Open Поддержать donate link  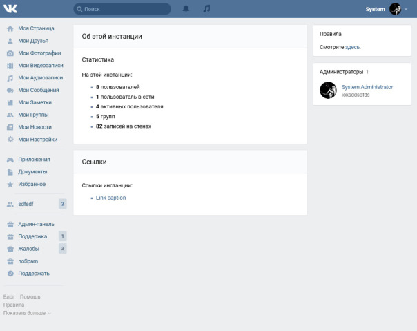pyautogui.click(x=34, y=274)
